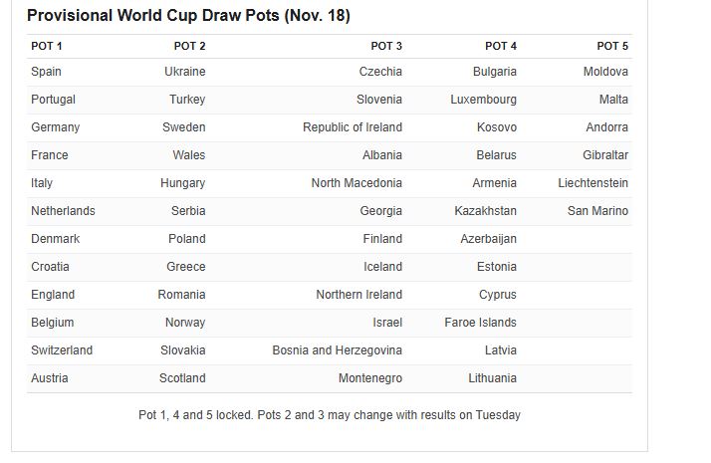Select Faroe Islands in Pot 4

point(480,323)
